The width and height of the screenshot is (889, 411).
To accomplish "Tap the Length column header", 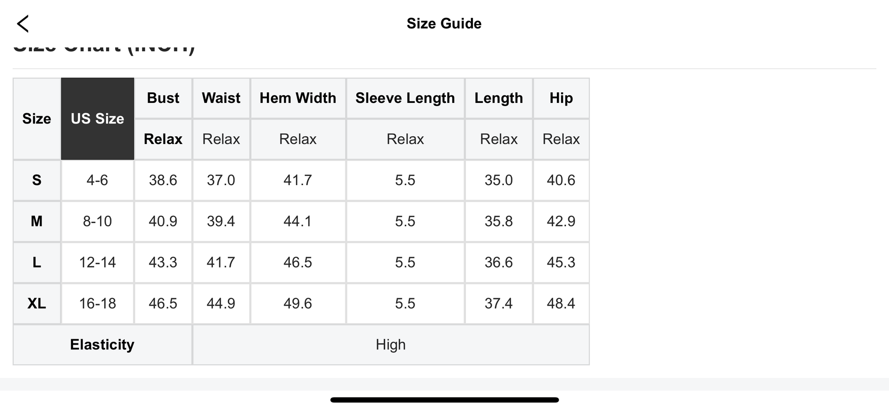I will coord(498,98).
